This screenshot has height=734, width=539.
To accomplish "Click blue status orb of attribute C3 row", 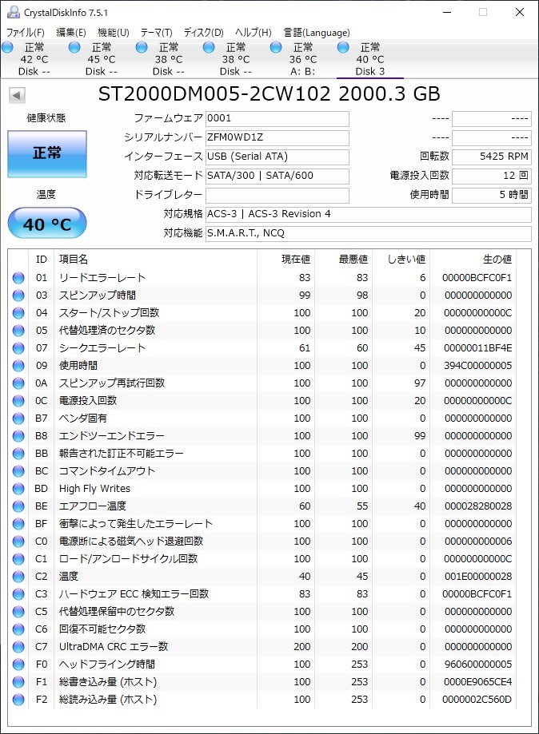I will (x=18, y=594).
